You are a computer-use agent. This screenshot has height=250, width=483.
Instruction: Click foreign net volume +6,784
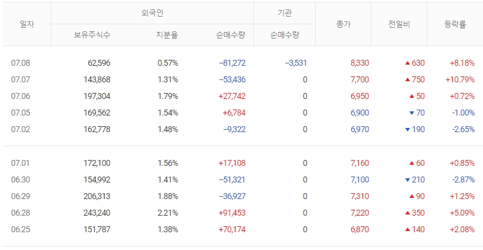coord(234,113)
